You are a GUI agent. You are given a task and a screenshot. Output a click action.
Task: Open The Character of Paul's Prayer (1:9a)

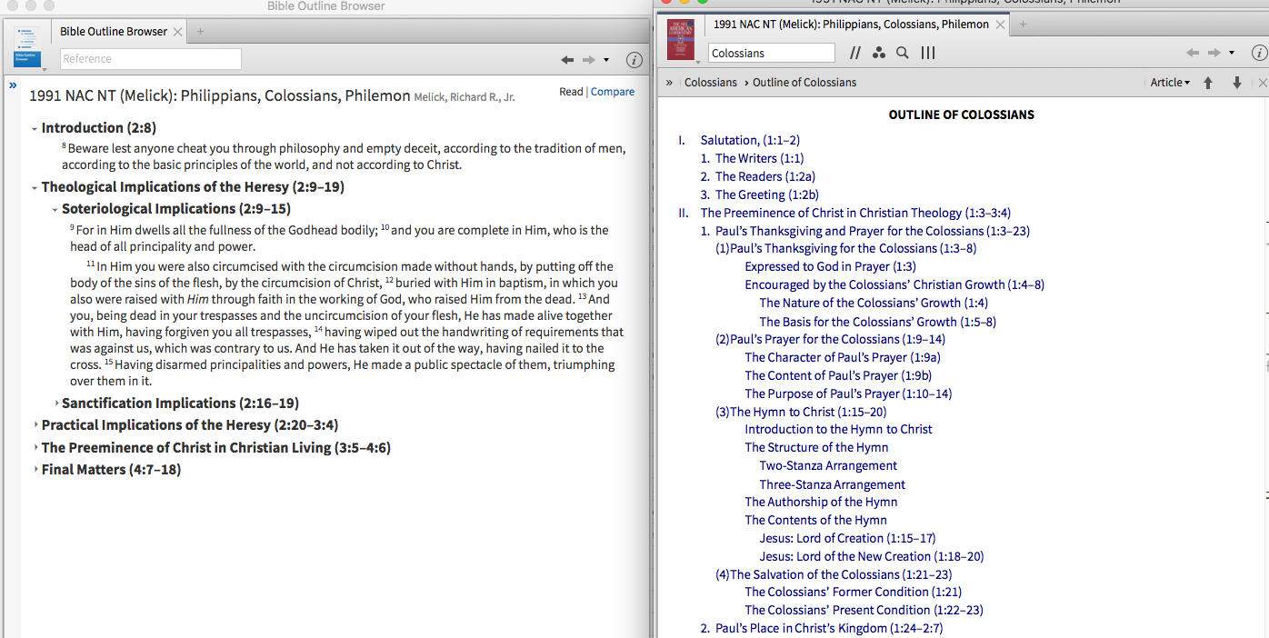tap(843, 358)
